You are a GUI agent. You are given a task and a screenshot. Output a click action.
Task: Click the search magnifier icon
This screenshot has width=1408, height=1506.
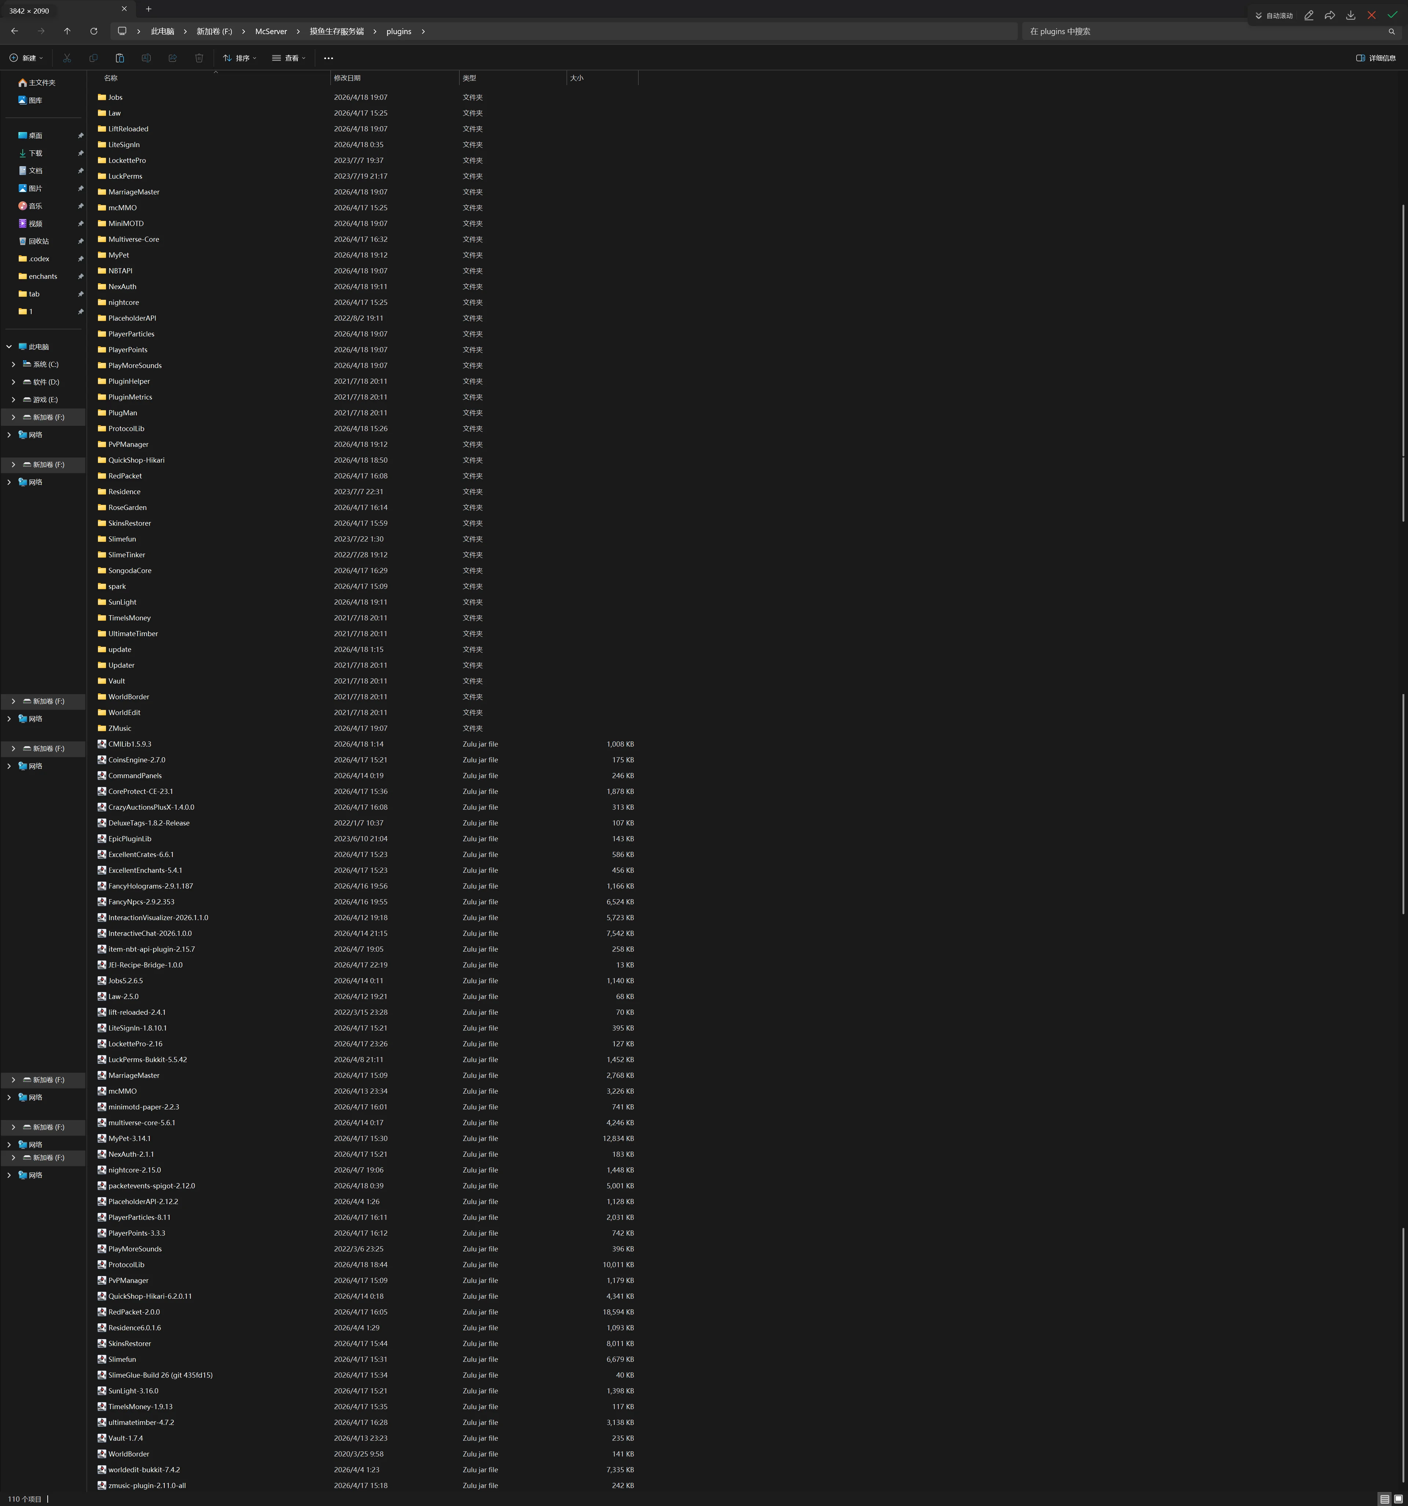pyautogui.click(x=1391, y=31)
